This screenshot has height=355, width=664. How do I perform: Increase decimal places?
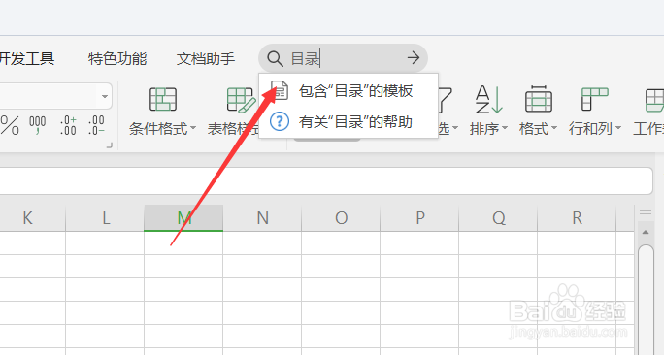tap(68, 126)
